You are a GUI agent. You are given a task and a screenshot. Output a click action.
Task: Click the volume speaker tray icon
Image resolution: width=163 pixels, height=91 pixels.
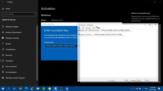[137, 89]
